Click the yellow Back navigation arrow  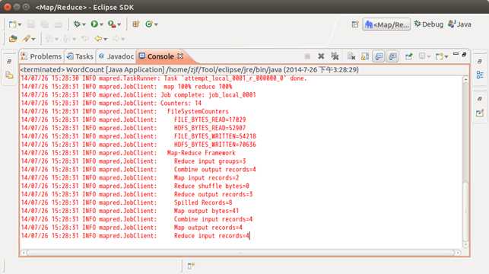click(98, 39)
